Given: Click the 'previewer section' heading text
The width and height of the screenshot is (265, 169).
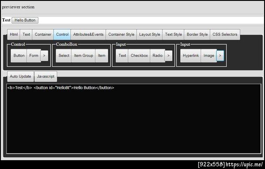Looking at the screenshot, I should (x=18, y=7).
